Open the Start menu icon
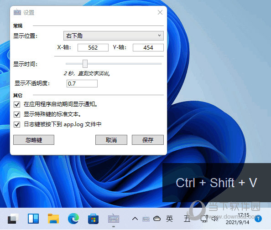The image size is (271, 230). coord(13,219)
